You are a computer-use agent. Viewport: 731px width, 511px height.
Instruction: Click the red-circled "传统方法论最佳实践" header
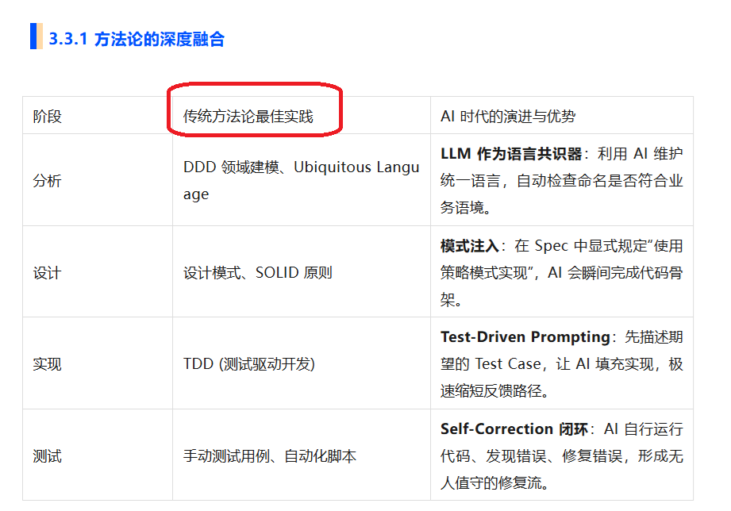[x=248, y=117]
